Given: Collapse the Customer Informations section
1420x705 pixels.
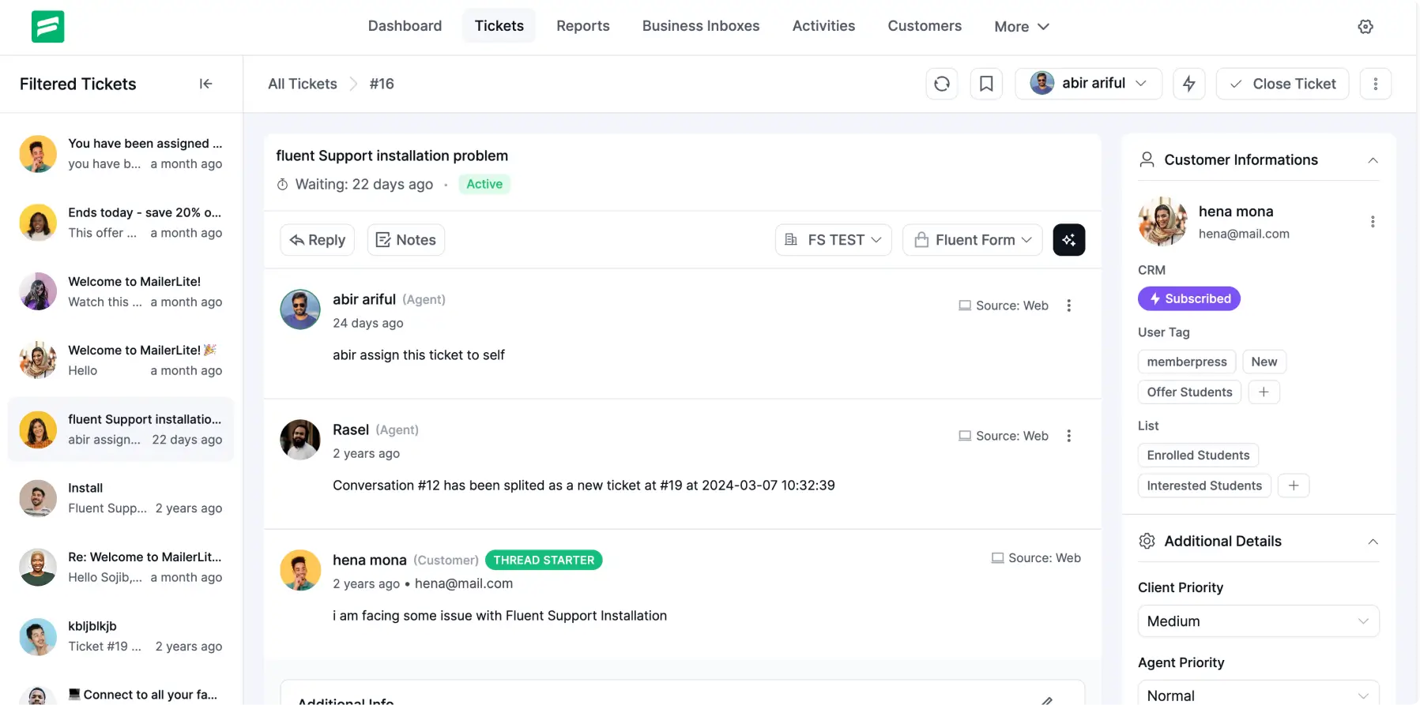Looking at the screenshot, I should coord(1373,160).
